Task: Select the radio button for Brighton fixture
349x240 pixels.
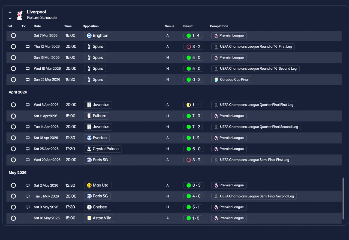Action: (x=13, y=36)
